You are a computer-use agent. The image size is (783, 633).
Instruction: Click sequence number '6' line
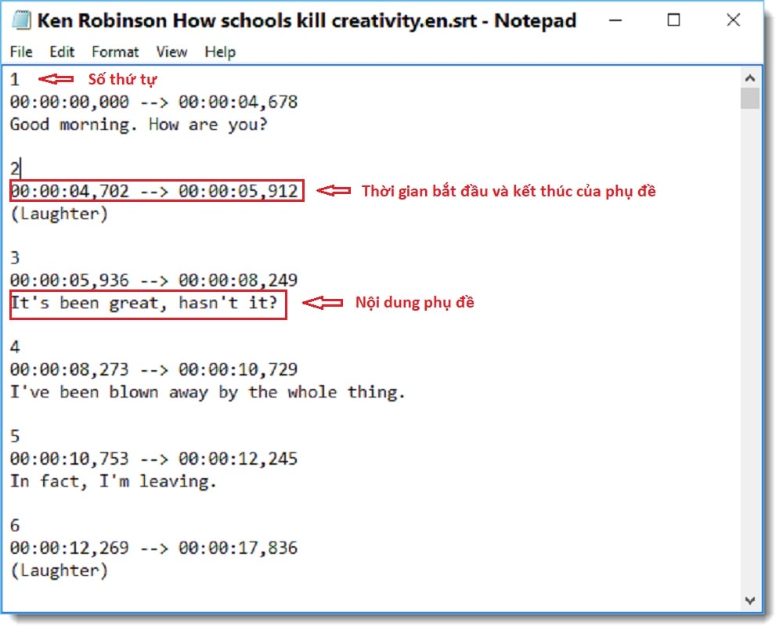pyautogui.click(x=15, y=526)
